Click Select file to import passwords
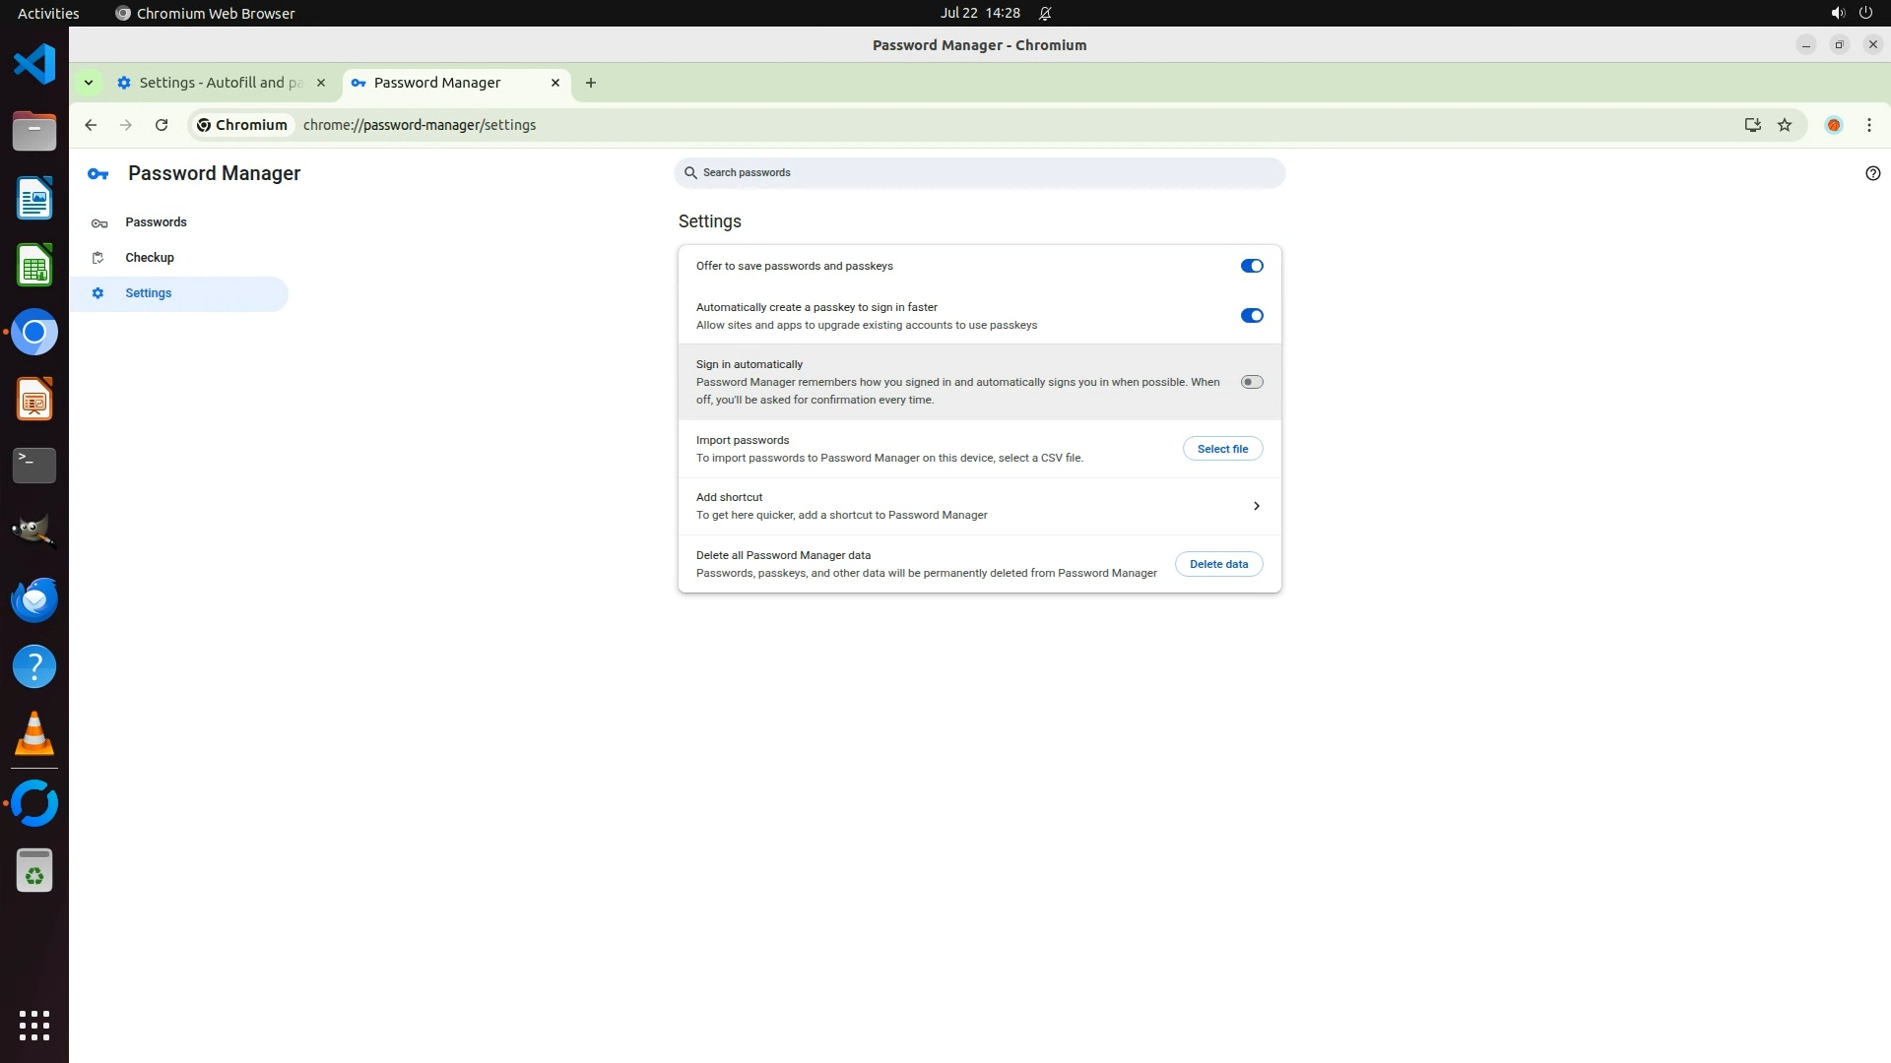 [1222, 449]
